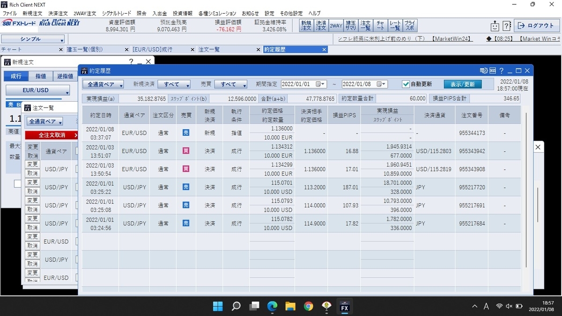Launch the 2WAY order toolbar icon

[x=336, y=25]
